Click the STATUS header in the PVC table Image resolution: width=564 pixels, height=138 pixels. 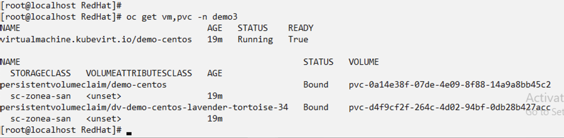318,62
